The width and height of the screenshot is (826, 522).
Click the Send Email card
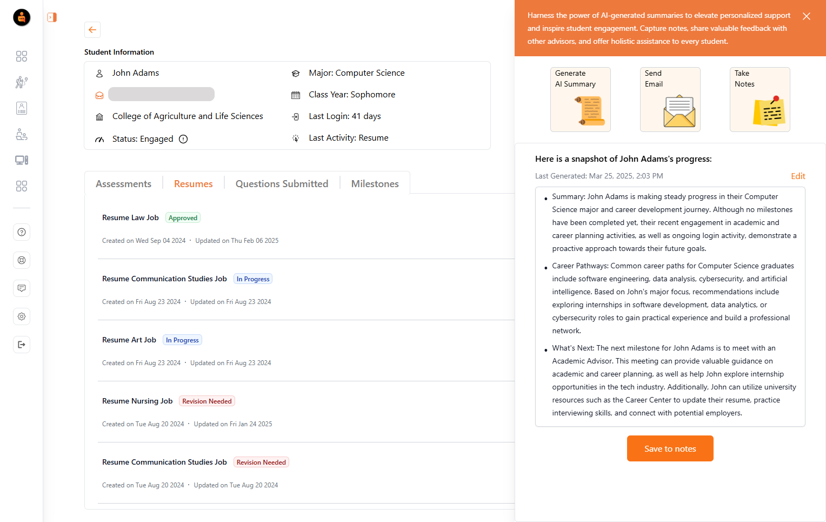(670, 100)
